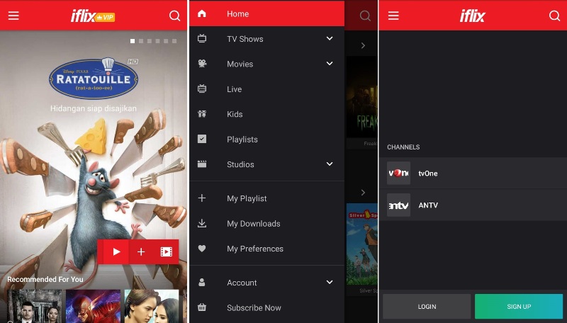Play Ratatouille with the red play button
Viewport: 567px width, 323px height.
pos(116,251)
